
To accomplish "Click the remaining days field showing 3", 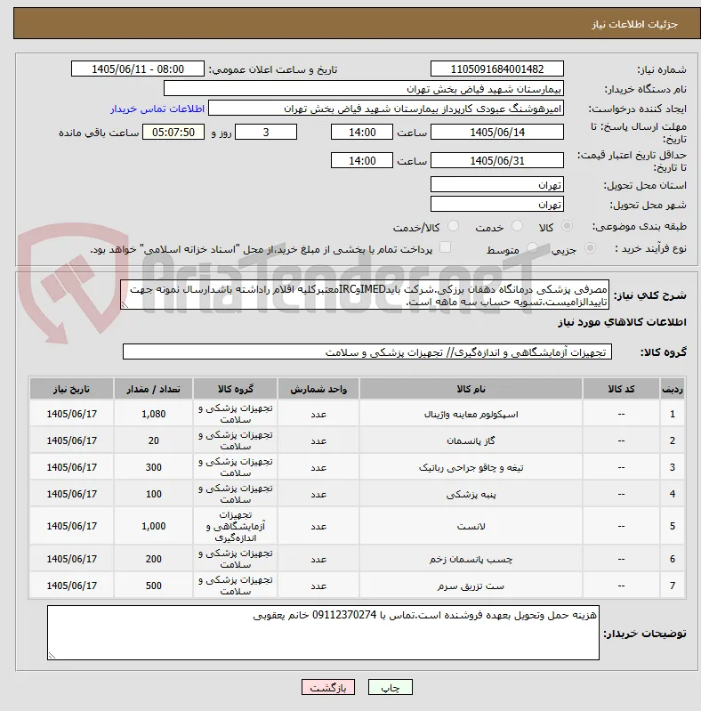I will coord(266,133).
